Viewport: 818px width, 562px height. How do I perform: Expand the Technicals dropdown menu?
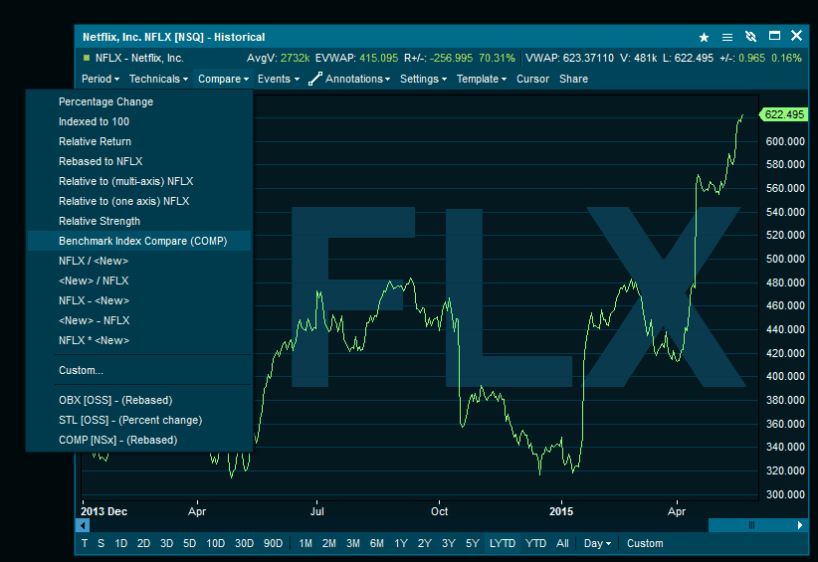pos(158,79)
